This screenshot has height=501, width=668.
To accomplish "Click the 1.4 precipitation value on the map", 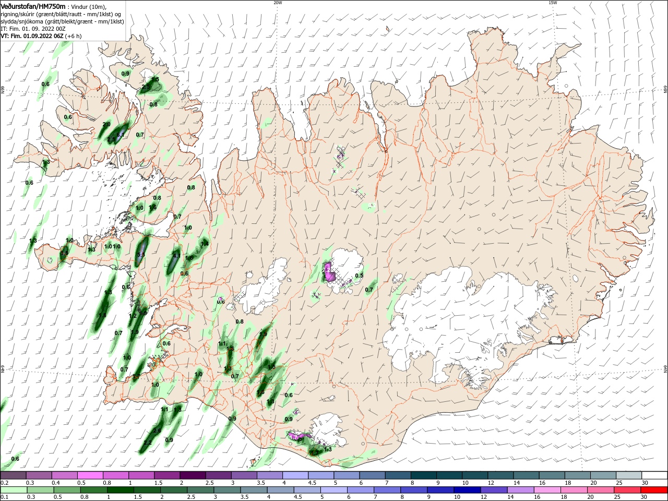I will [205, 244].
